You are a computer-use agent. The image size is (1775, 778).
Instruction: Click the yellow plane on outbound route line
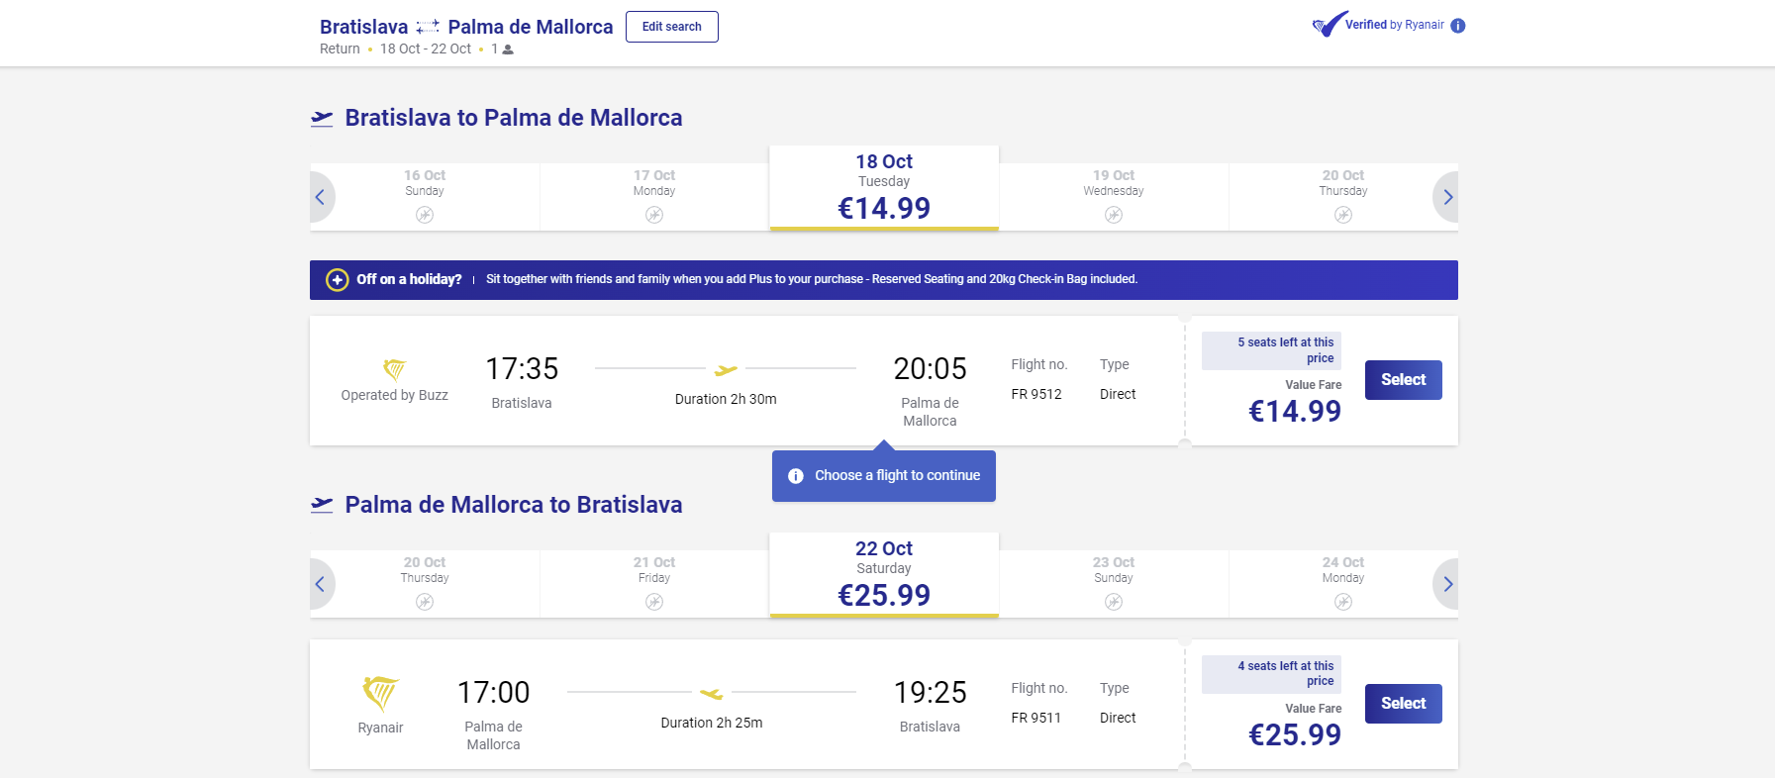(x=726, y=370)
